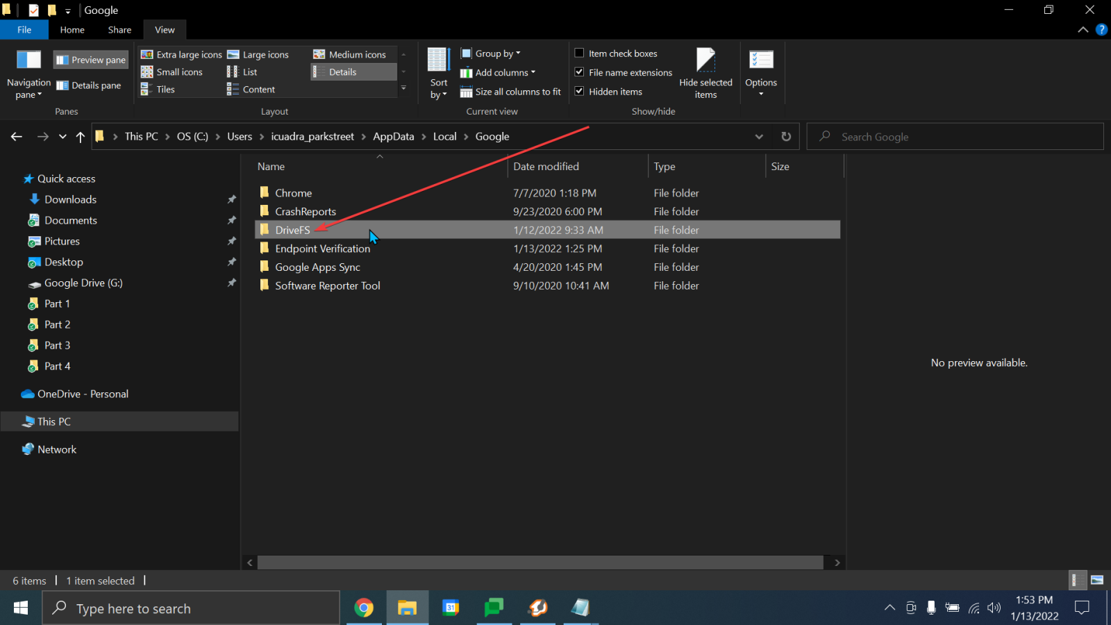Expand the address bar history dropdown
1111x625 pixels.
pos(759,137)
